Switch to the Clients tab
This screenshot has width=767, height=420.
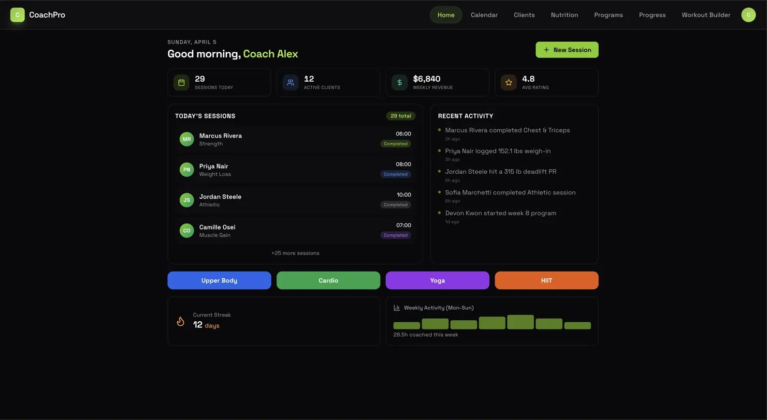[524, 15]
